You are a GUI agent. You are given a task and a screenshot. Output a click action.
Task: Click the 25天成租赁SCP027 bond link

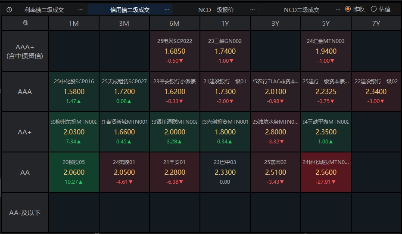coord(124,81)
